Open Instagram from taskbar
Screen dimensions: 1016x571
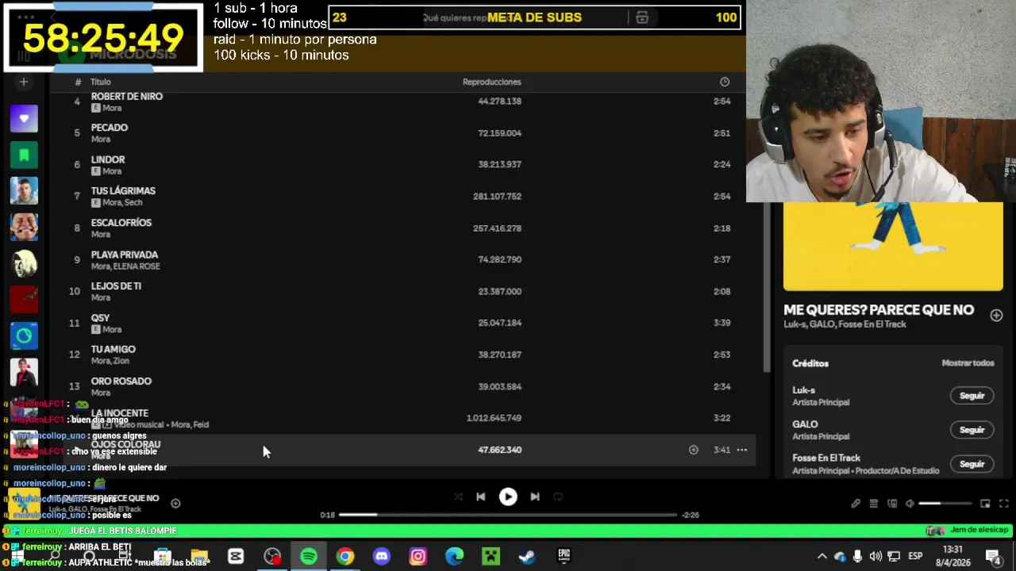point(418,557)
